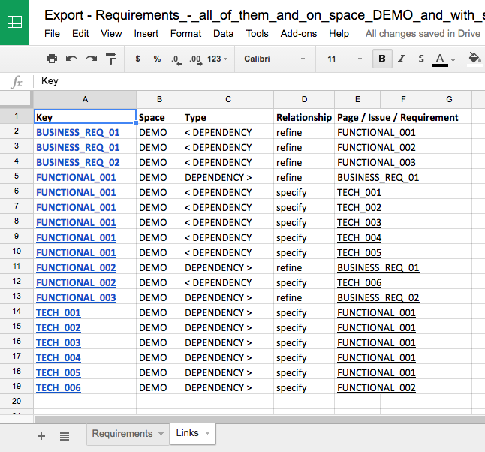Redo the last undone action
485x452 pixels.
91,59
